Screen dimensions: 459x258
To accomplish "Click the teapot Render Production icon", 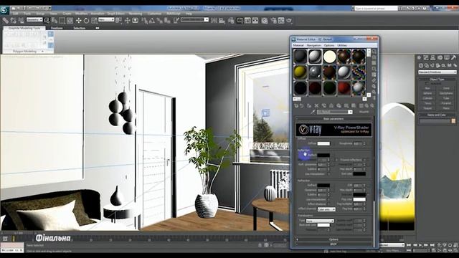I will pos(289,21).
